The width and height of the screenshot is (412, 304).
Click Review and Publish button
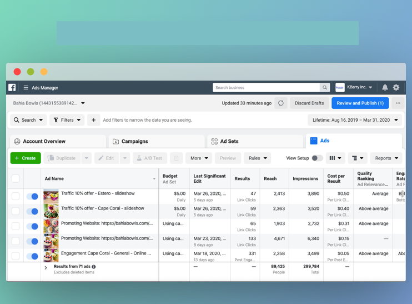tap(360, 103)
